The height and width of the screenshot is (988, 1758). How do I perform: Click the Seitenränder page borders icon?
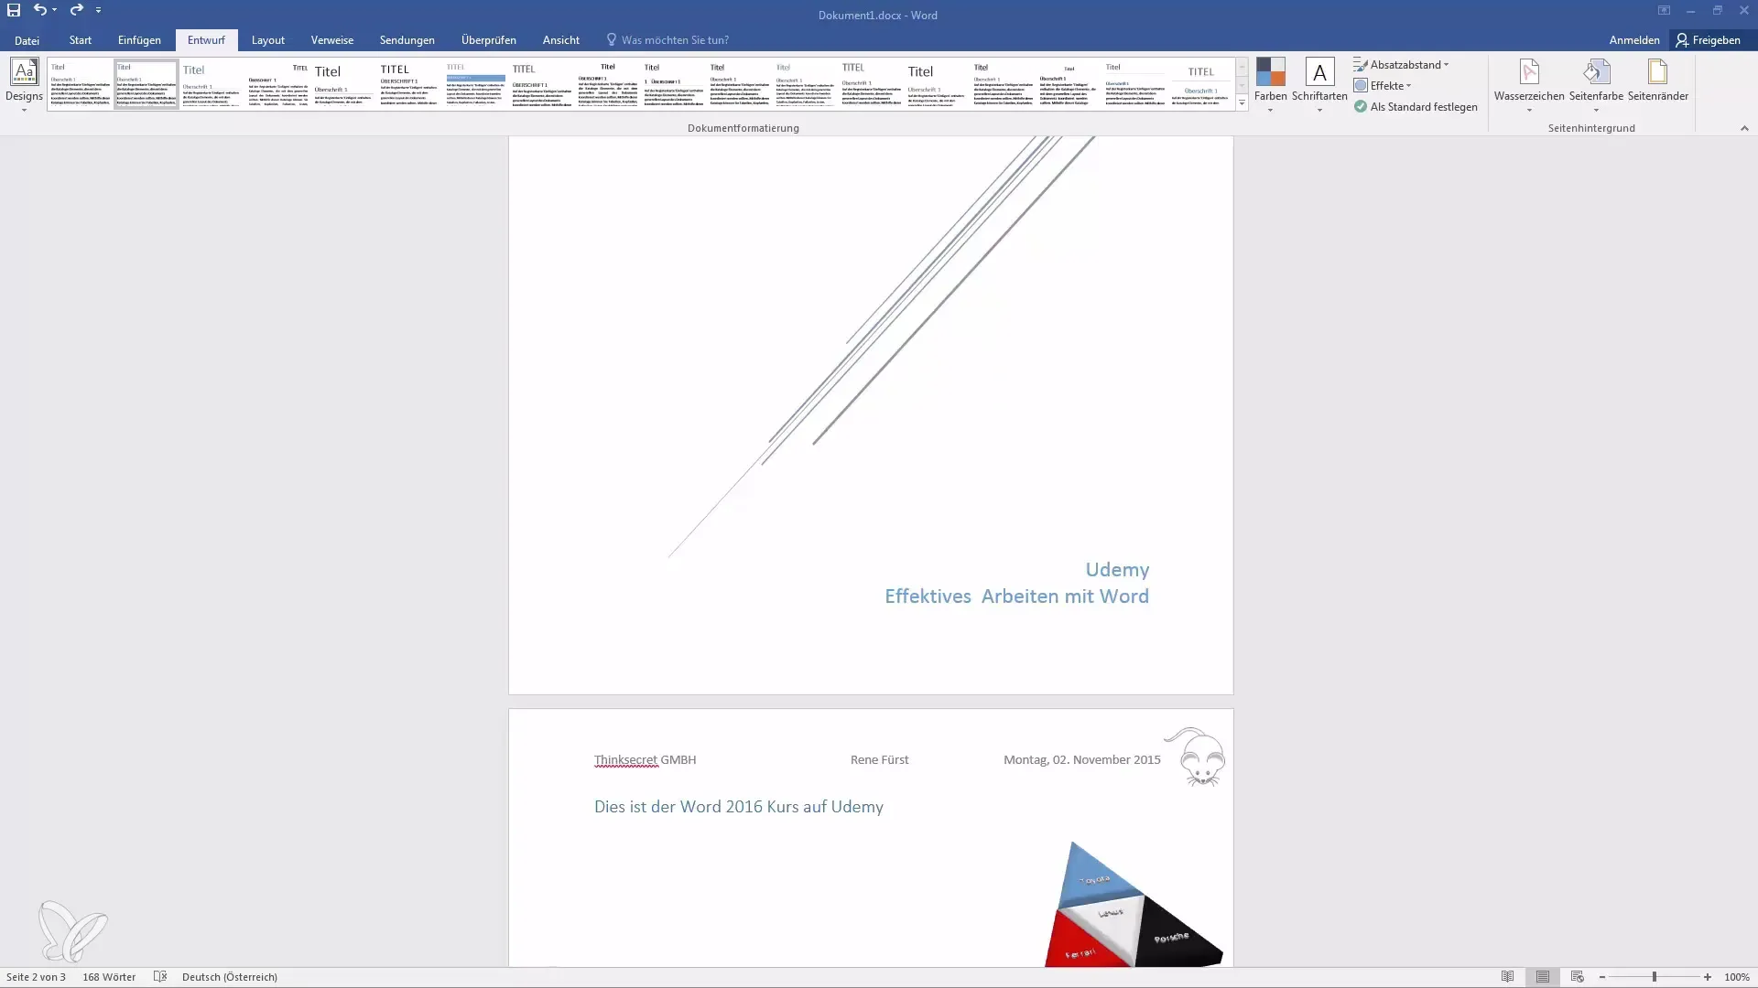(1658, 81)
